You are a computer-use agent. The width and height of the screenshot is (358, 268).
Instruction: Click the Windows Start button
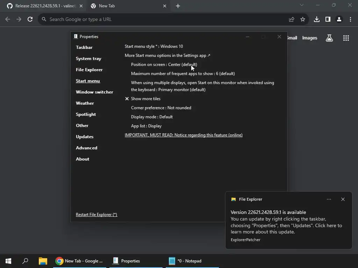[x=8, y=261]
